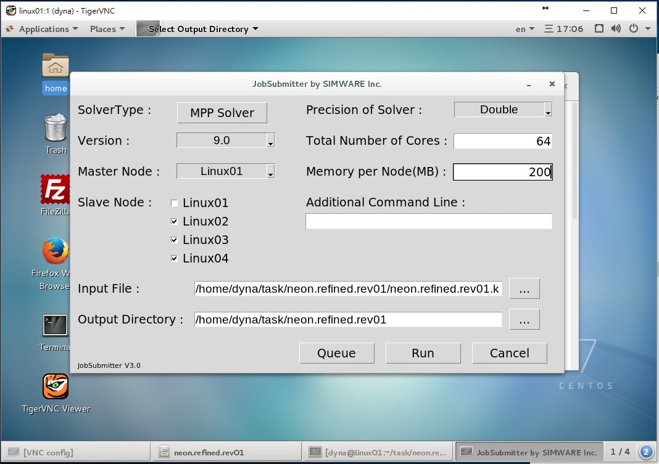
Task: Open the Places menu
Action: (x=102, y=28)
